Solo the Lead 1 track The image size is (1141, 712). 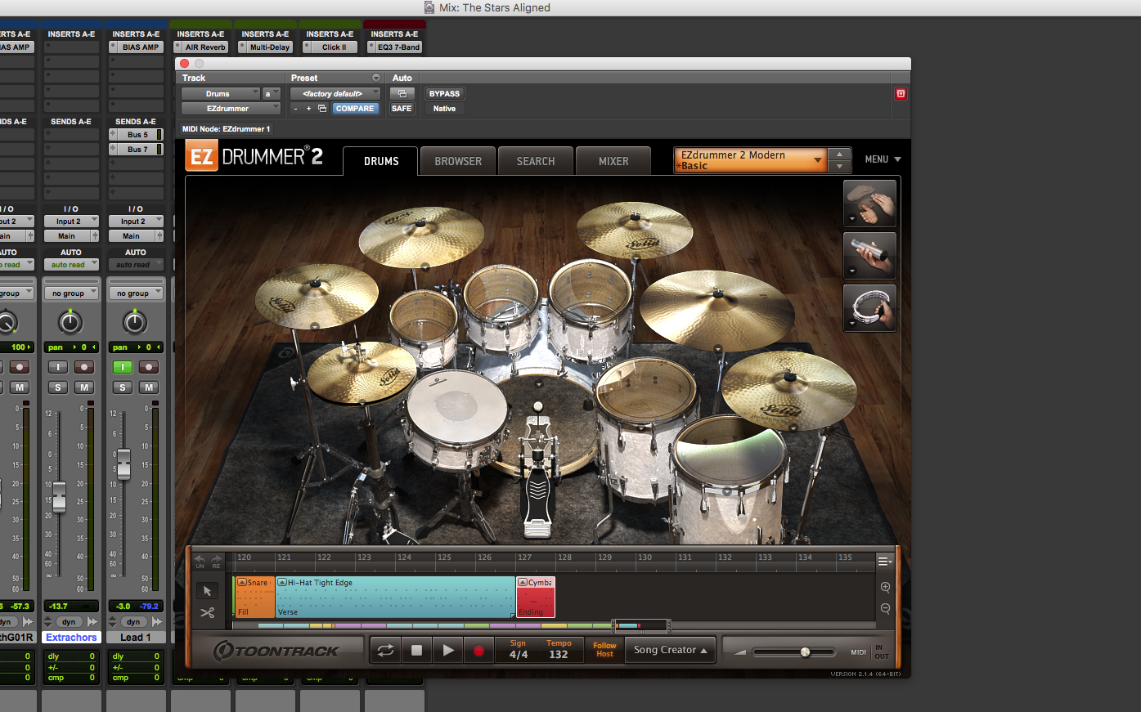(x=123, y=387)
